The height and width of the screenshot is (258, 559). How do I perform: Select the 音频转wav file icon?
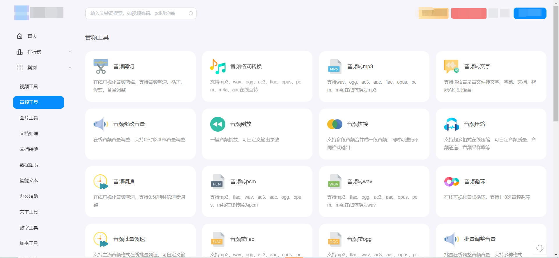pos(335,182)
